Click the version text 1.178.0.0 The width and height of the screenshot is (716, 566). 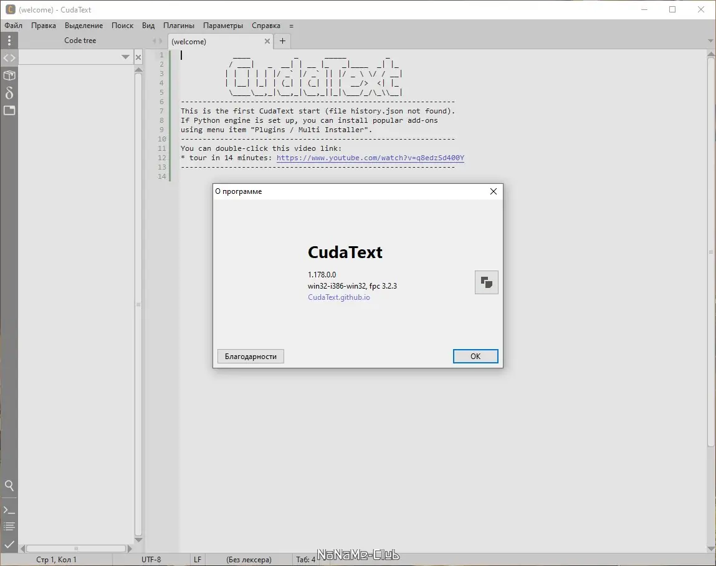[x=322, y=274]
